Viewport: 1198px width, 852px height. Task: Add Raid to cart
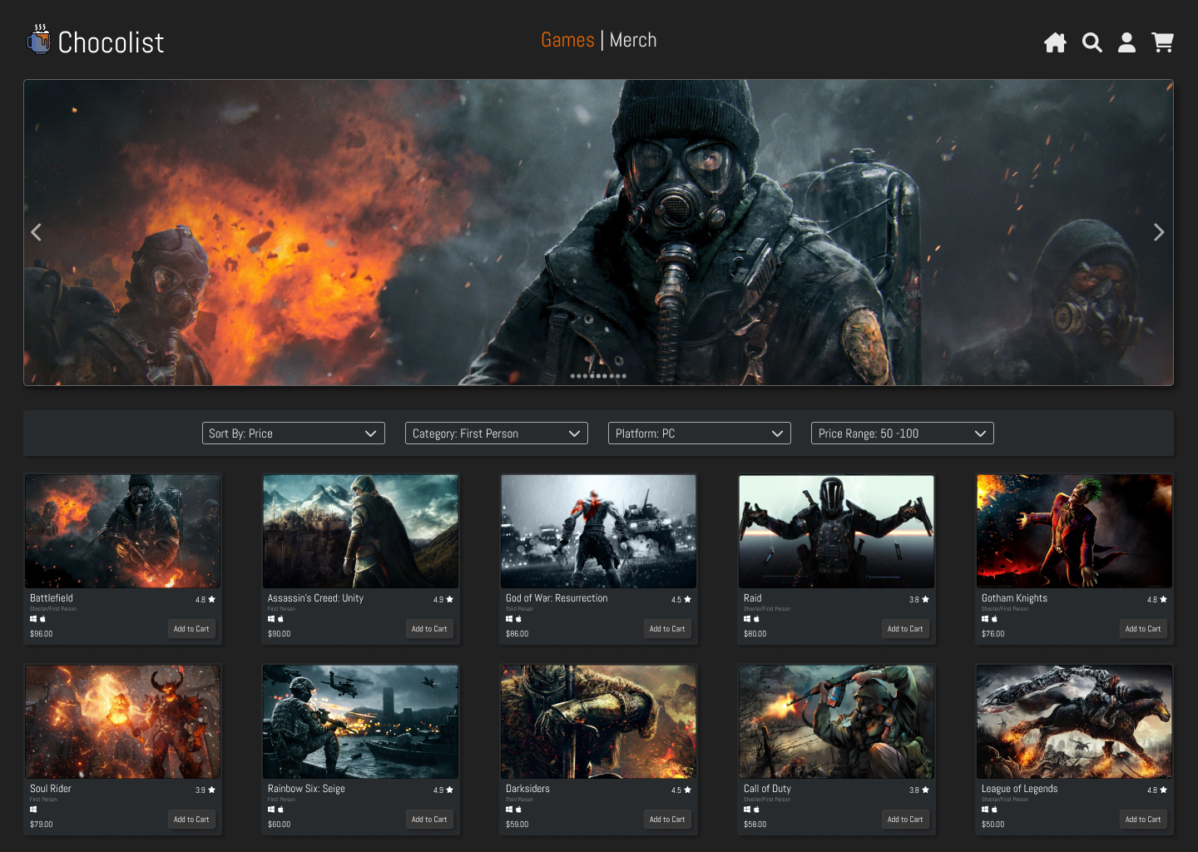[905, 629]
